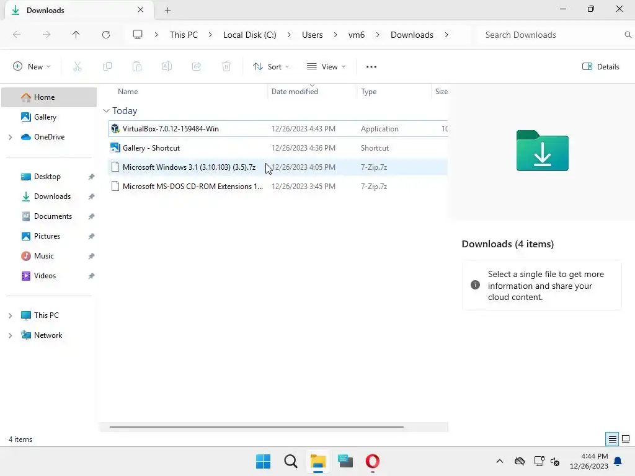
Task: Switch to large thumbnails view icon
Action: coord(626,439)
